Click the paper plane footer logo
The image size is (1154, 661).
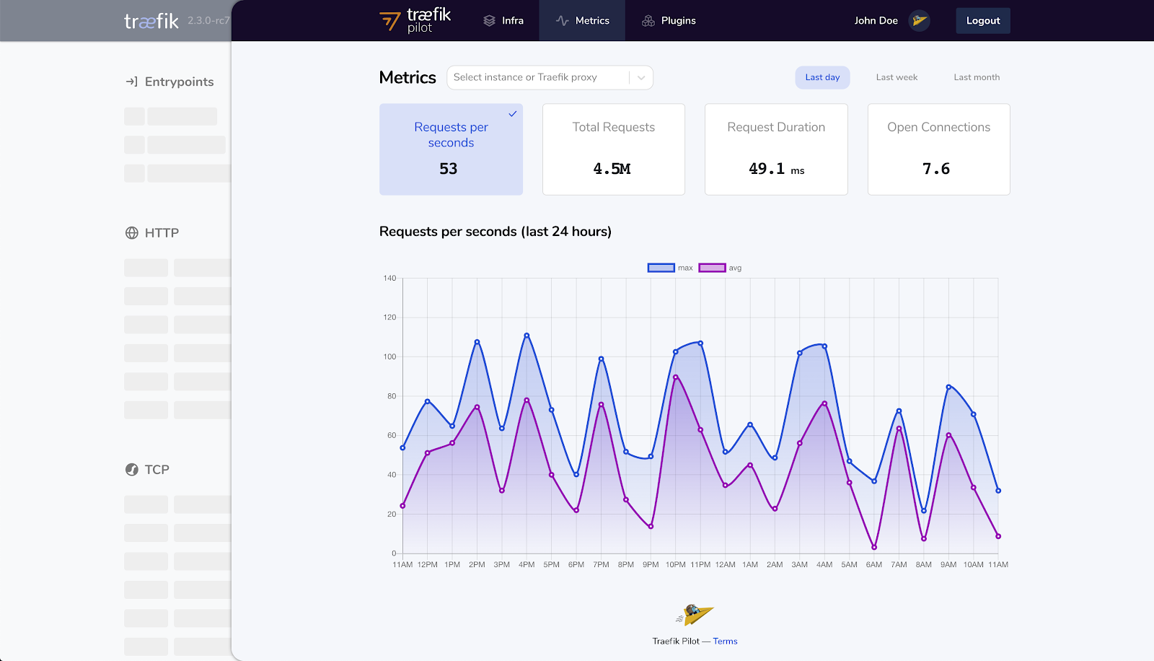click(695, 615)
